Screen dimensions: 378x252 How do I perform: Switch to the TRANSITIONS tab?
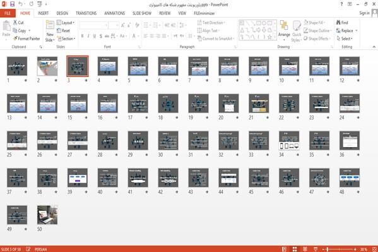[86, 13]
